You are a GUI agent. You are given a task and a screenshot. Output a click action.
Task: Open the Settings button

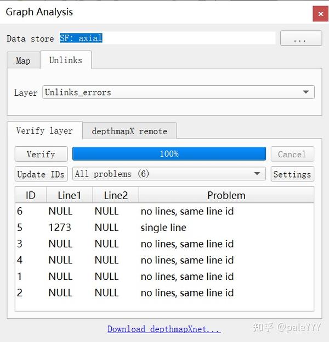click(292, 174)
